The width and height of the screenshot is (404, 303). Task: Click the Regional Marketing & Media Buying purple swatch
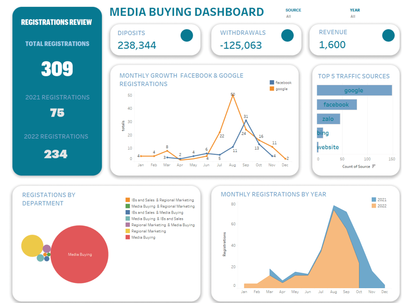(128, 225)
